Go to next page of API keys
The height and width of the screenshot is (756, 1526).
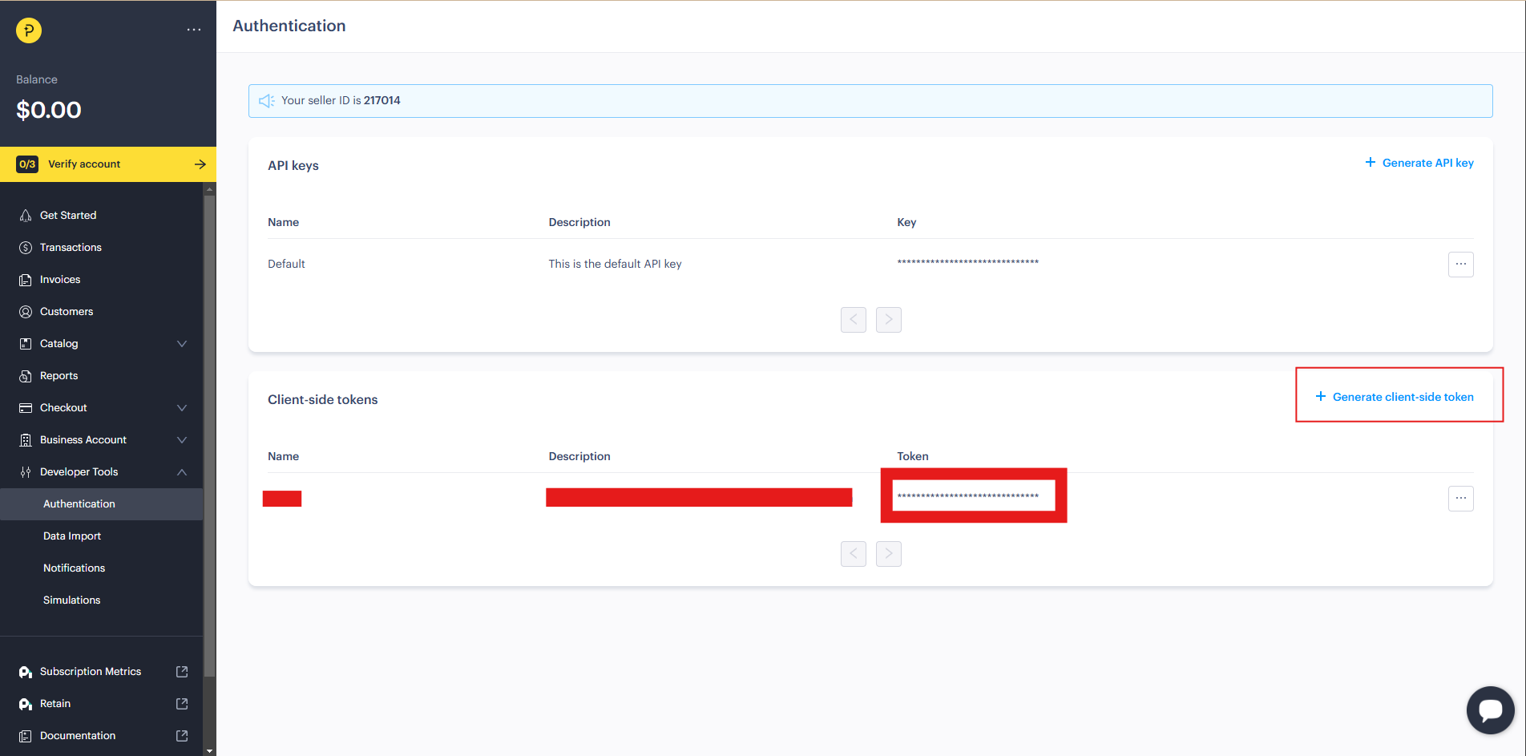(888, 320)
